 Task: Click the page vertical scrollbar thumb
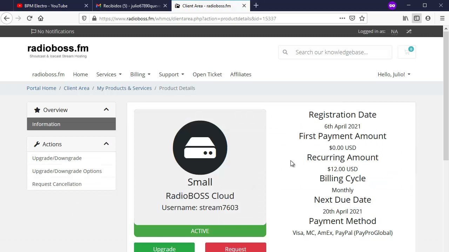pos(446,96)
